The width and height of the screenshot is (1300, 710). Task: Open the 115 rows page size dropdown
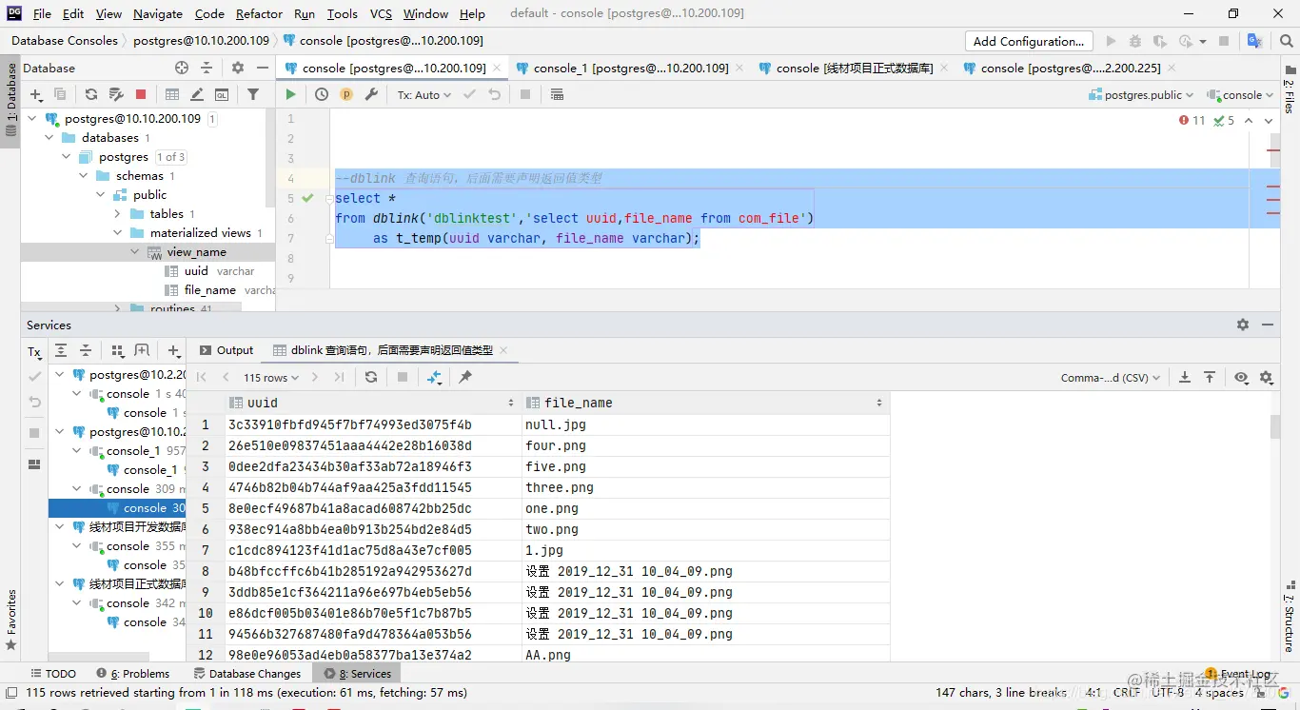tap(271, 377)
